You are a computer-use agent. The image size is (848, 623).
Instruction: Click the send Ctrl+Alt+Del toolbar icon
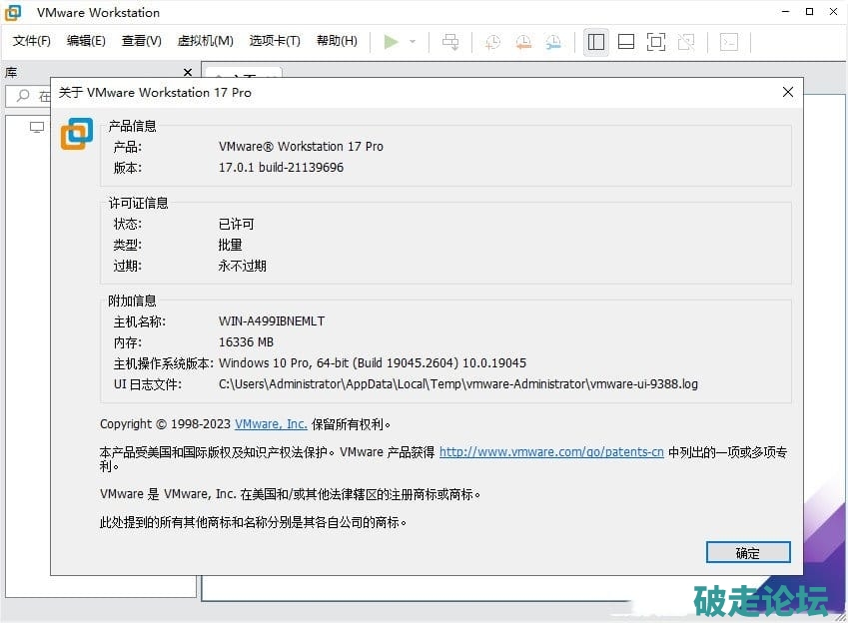pyautogui.click(x=451, y=41)
